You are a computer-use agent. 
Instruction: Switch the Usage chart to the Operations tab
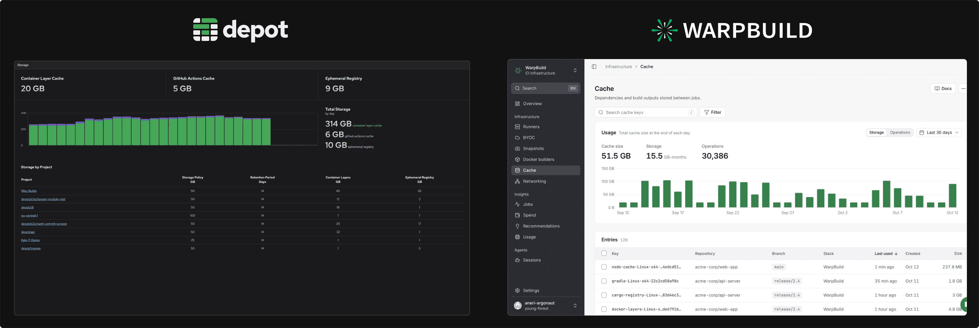coord(899,133)
